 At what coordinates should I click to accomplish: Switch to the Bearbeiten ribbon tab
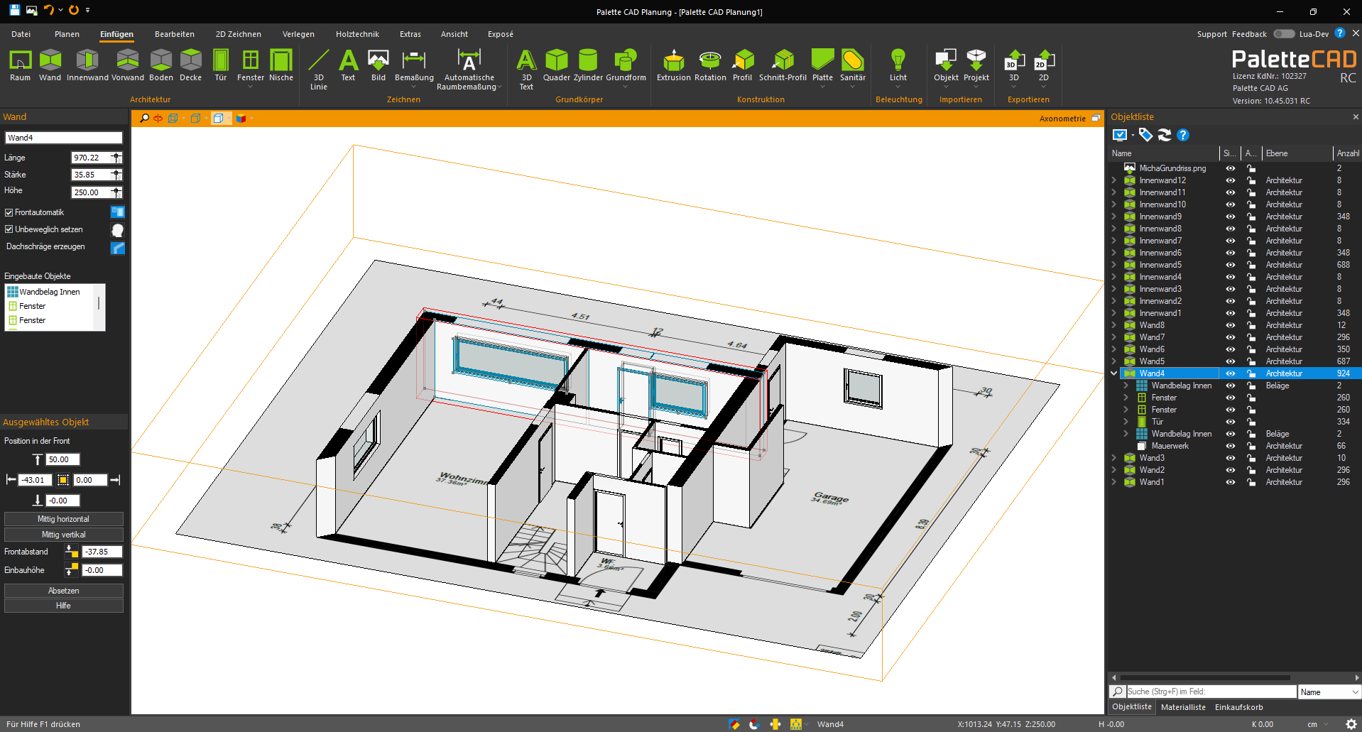(175, 33)
